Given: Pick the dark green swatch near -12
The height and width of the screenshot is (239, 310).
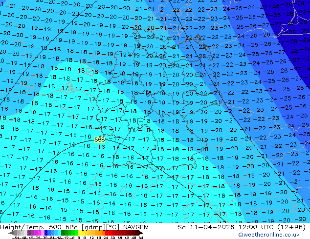Looking at the screenshot, I should 65,233.
